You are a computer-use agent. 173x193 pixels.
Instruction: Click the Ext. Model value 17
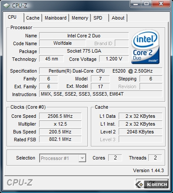click(100, 87)
